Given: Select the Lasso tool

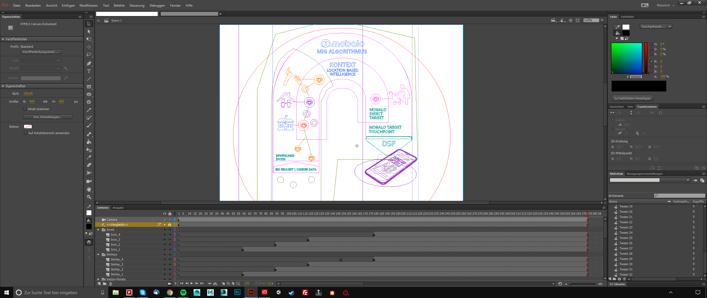Looking at the screenshot, I should click(89, 55).
